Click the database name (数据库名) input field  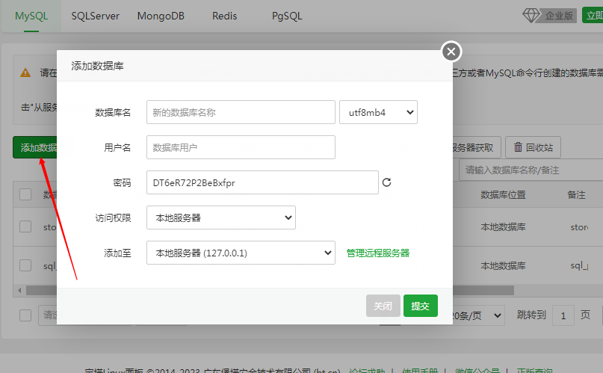tap(241, 112)
